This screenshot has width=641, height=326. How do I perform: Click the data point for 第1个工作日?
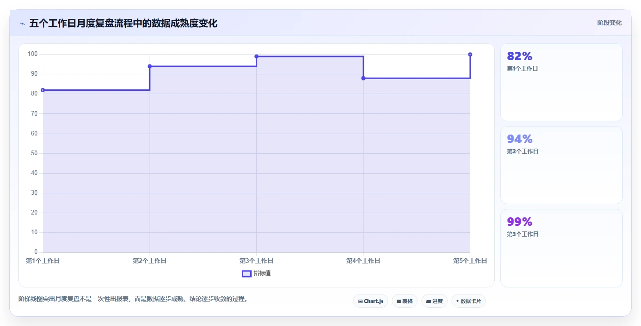pos(43,90)
